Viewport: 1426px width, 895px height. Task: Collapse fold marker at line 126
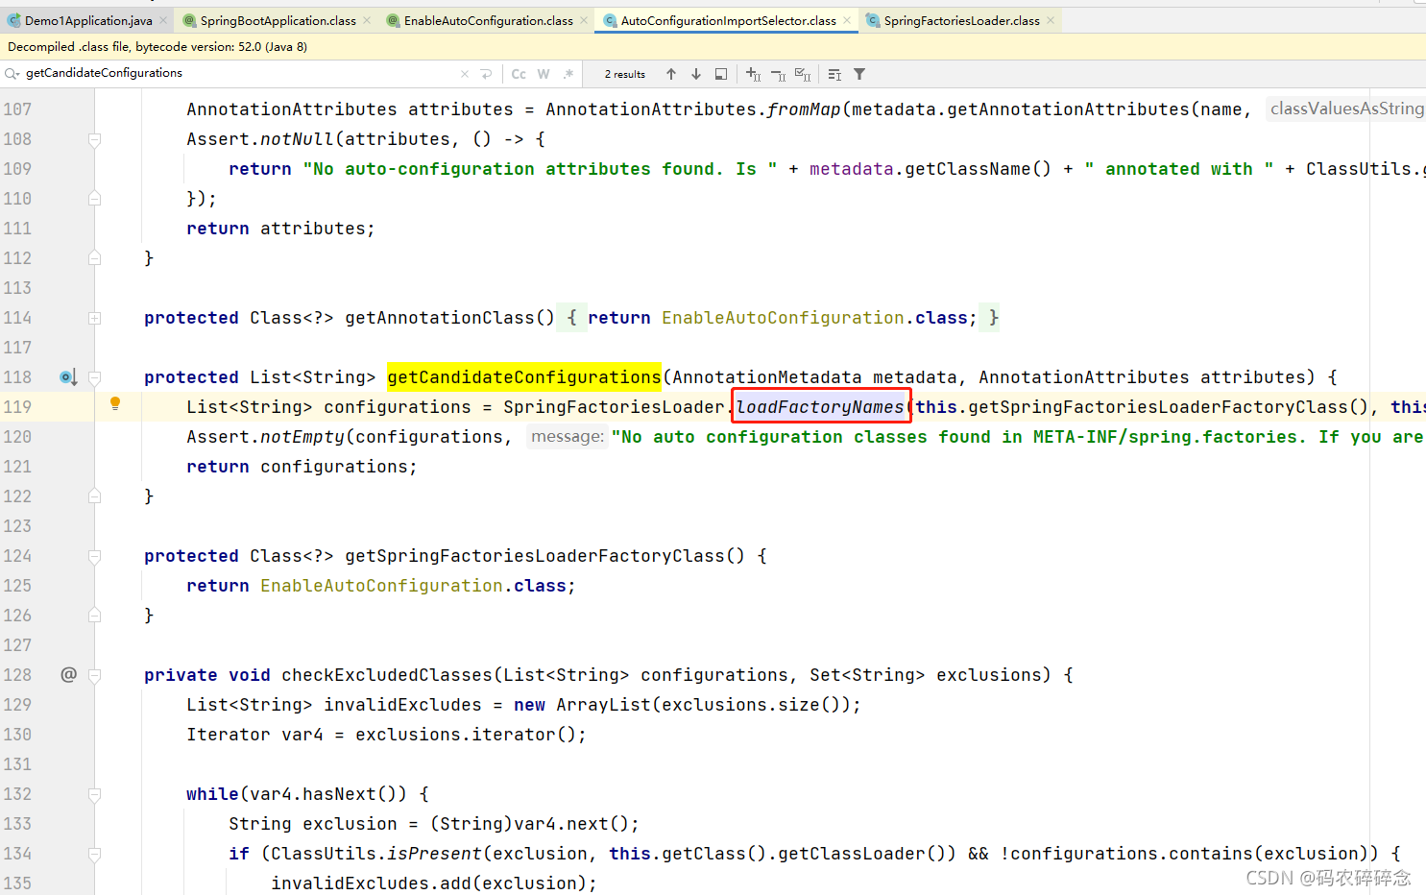pos(94,616)
